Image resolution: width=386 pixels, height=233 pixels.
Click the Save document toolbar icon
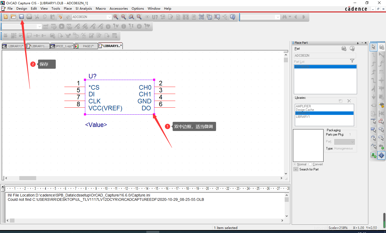point(21,17)
